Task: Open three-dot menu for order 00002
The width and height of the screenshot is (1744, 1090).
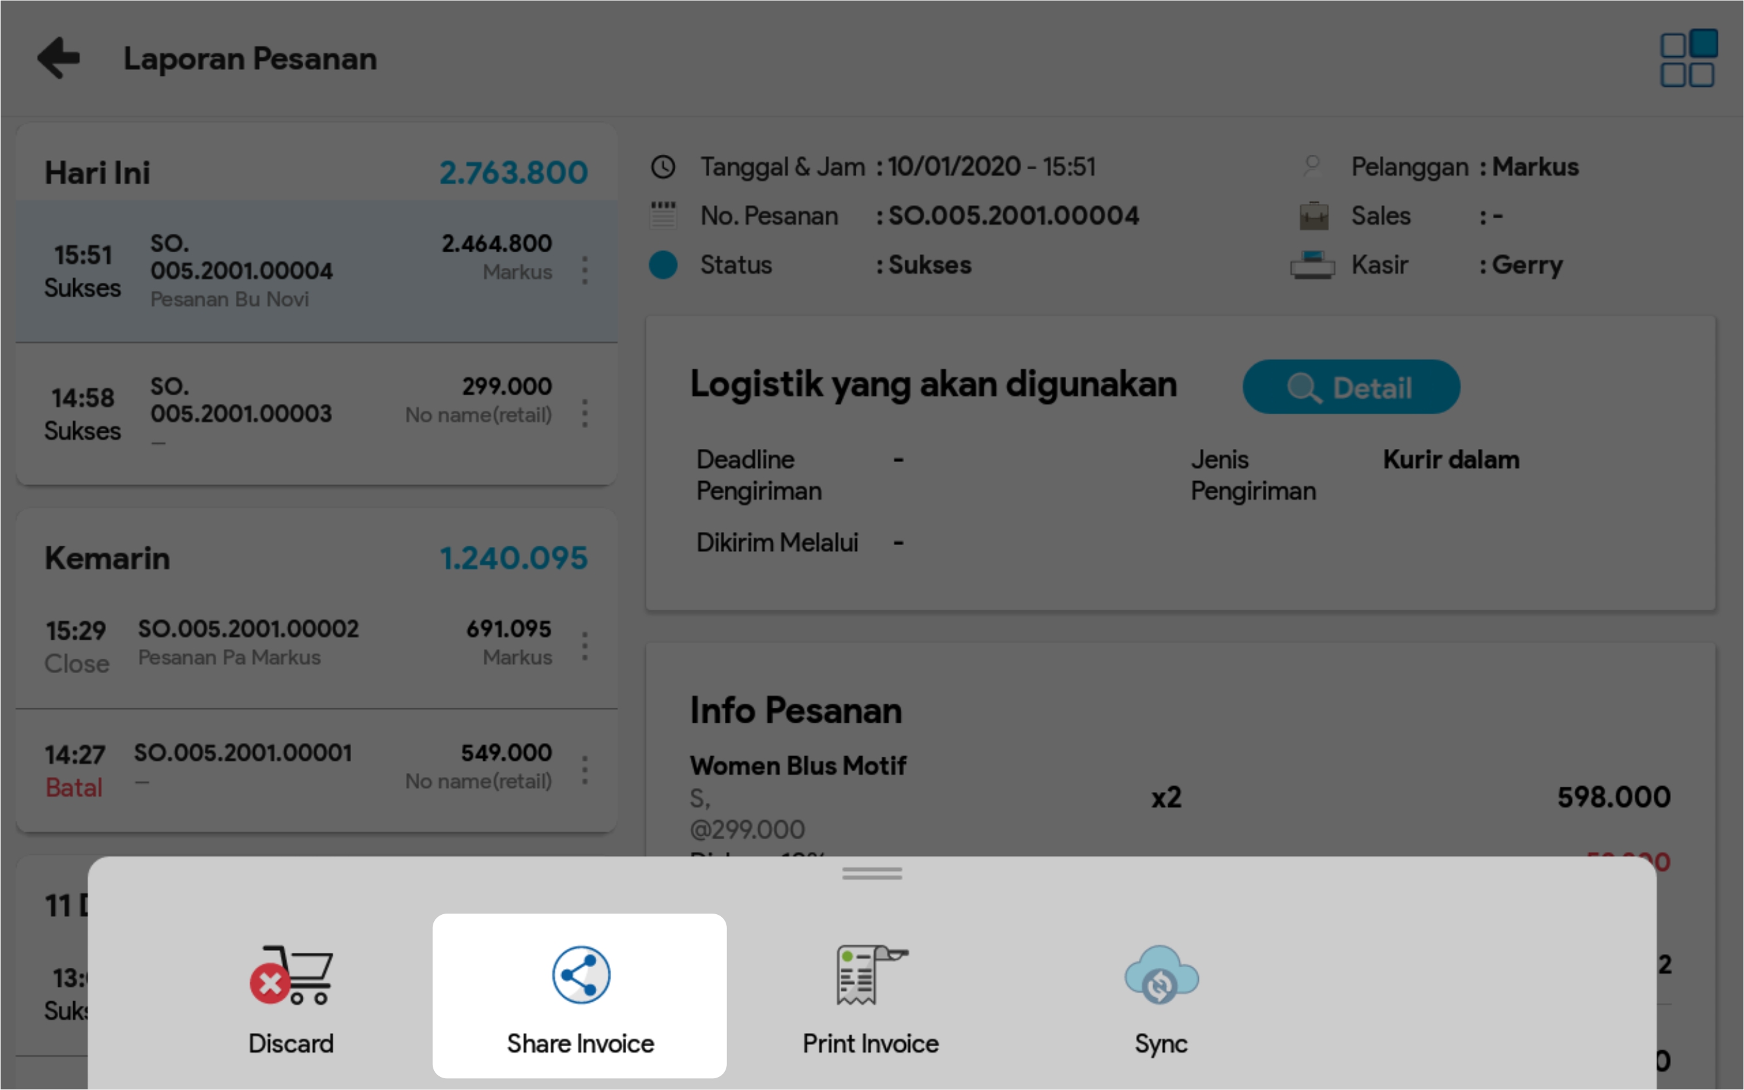Action: click(x=584, y=647)
